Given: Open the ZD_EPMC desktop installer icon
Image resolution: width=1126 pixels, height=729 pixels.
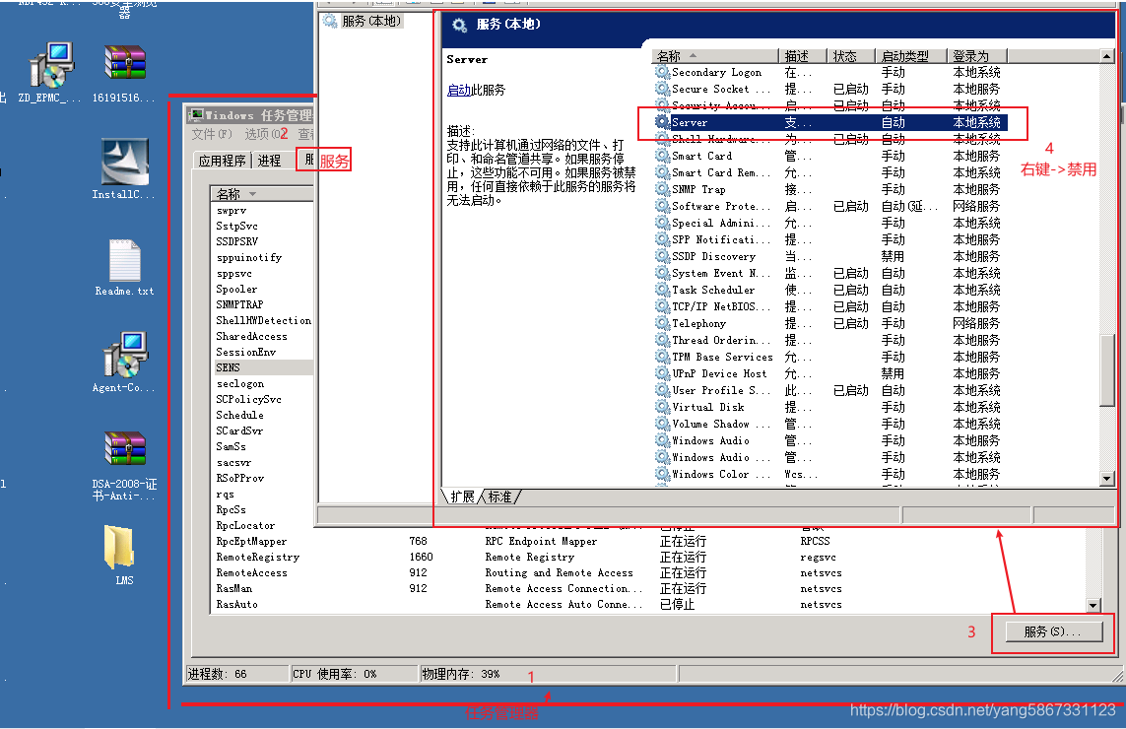Looking at the screenshot, I should click(51, 65).
